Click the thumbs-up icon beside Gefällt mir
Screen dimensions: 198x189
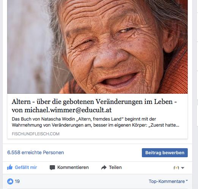tap(10, 167)
